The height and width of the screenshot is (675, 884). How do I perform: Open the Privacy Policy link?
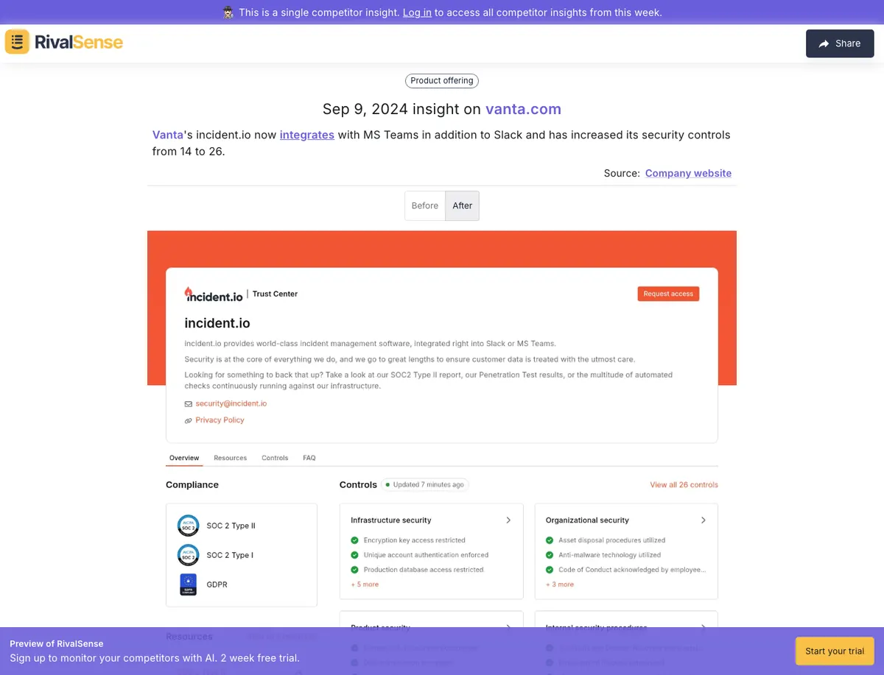click(x=220, y=420)
